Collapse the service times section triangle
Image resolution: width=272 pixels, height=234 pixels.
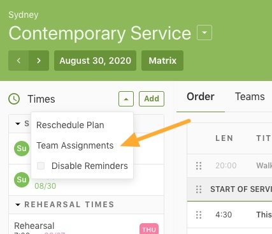pyautogui.click(x=18, y=124)
